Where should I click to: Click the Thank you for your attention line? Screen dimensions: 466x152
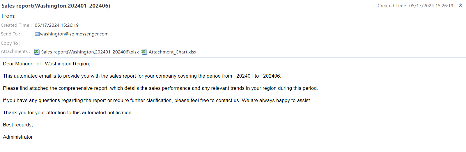click(x=68, y=113)
